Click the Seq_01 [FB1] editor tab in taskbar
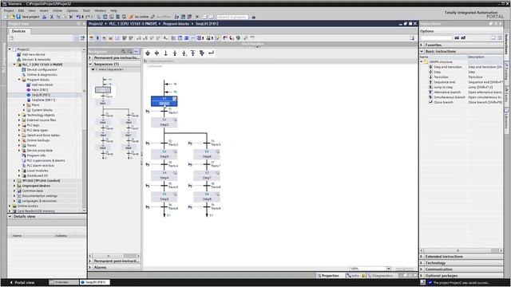The width and height of the screenshot is (511, 287). point(95,282)
